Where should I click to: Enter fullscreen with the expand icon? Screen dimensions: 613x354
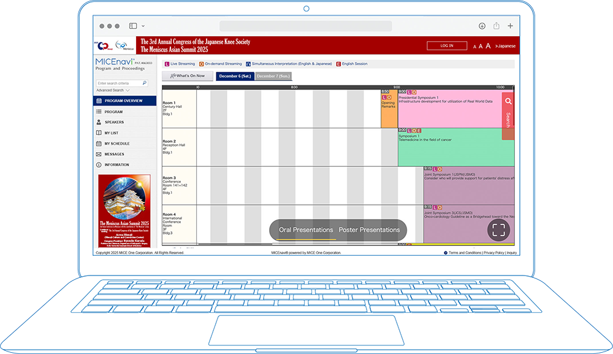pyautogui.click(x=498, y=230)
